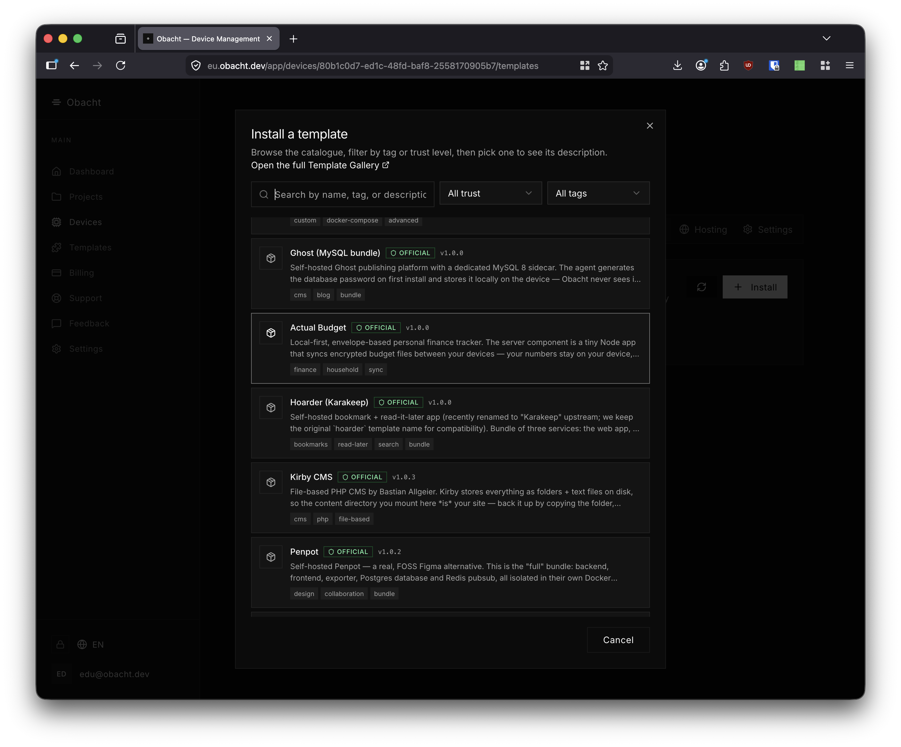Open the browser hamburger menu
Viewport: 901px width, 747px height.
pyautogui.click(x=849, y=66)
